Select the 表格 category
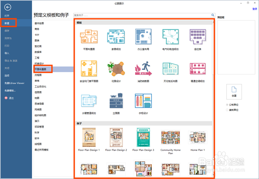259x179 pixels. point(37,81)
